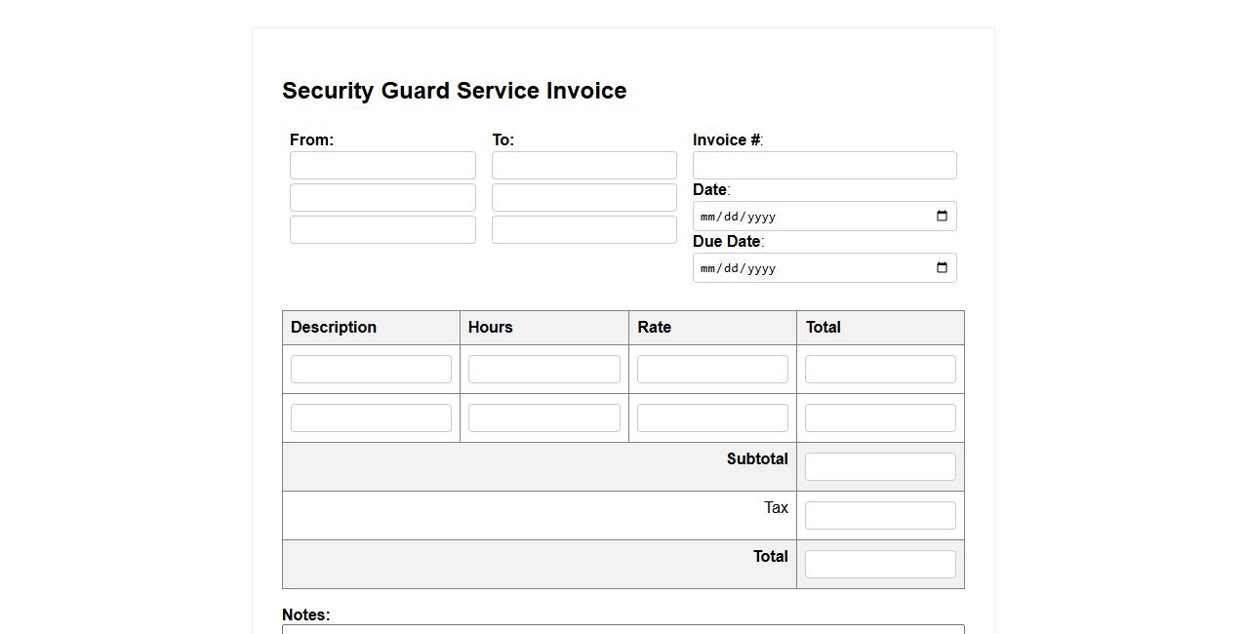Click the second To recipient field
1247x634 pixels.
point(583,198)
